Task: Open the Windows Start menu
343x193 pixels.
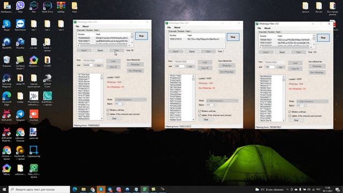Action: point(4,189)
